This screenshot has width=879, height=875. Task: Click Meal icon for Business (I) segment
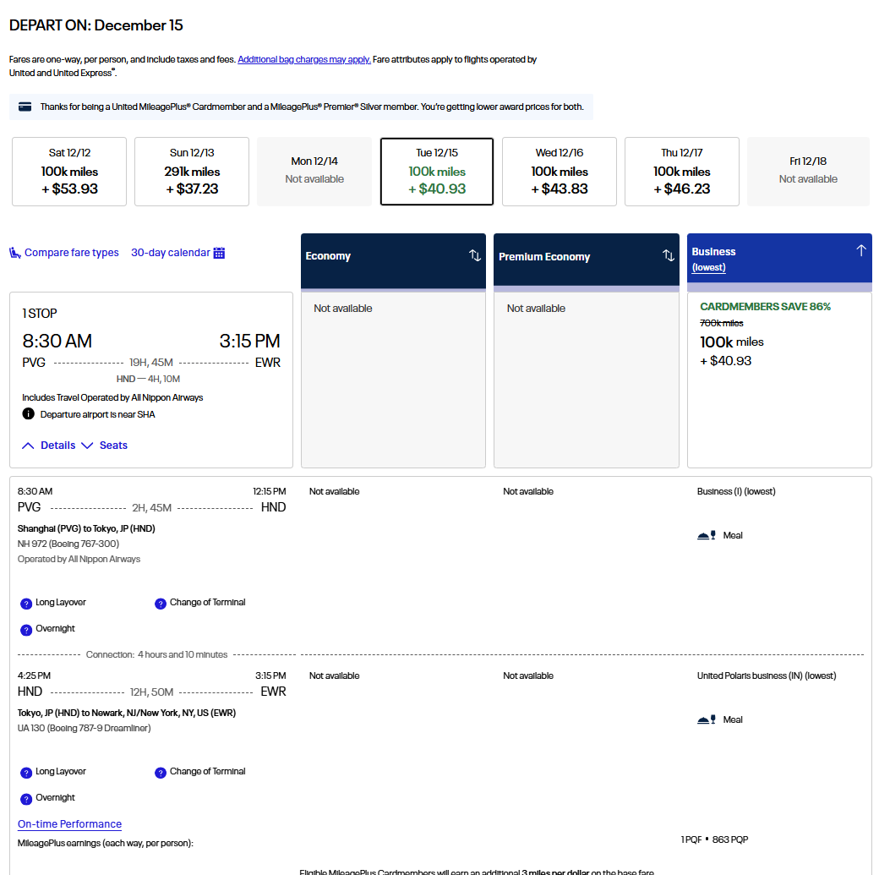coord(707,535)
